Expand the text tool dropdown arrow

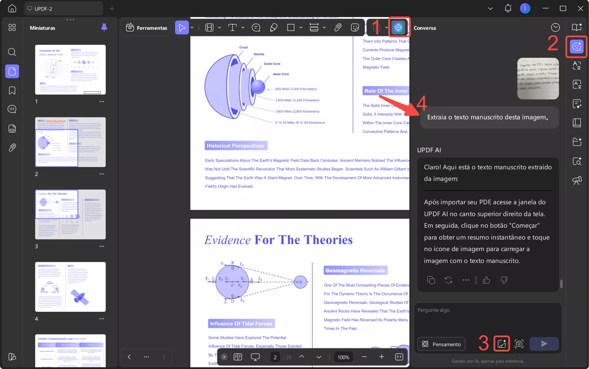coord(243,27)
